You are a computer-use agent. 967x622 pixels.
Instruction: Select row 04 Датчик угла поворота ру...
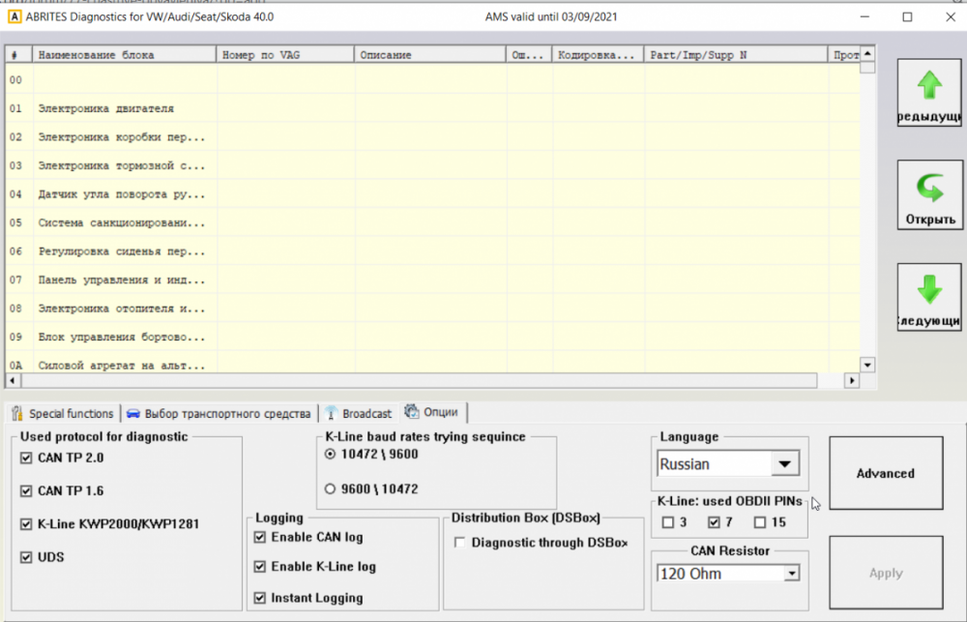tap(432, 194)
